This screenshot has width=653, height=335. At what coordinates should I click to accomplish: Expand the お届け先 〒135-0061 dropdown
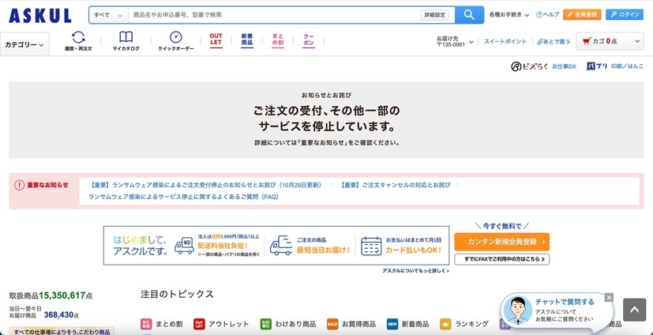click(x=455, y=41)
